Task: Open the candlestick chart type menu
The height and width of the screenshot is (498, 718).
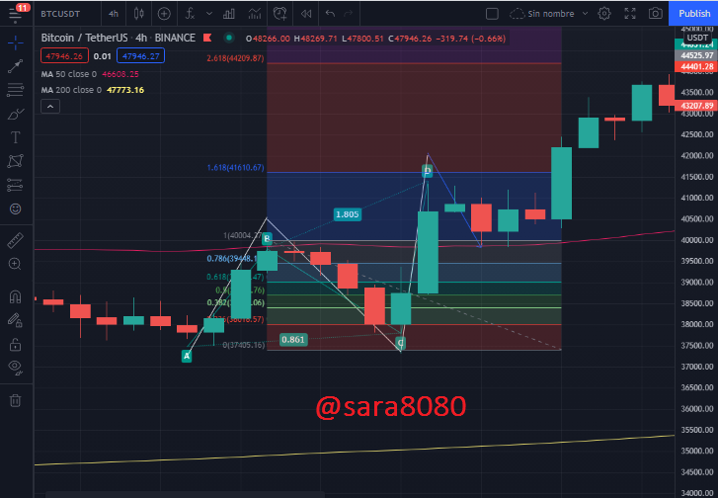Action: (x=139, y=14)
